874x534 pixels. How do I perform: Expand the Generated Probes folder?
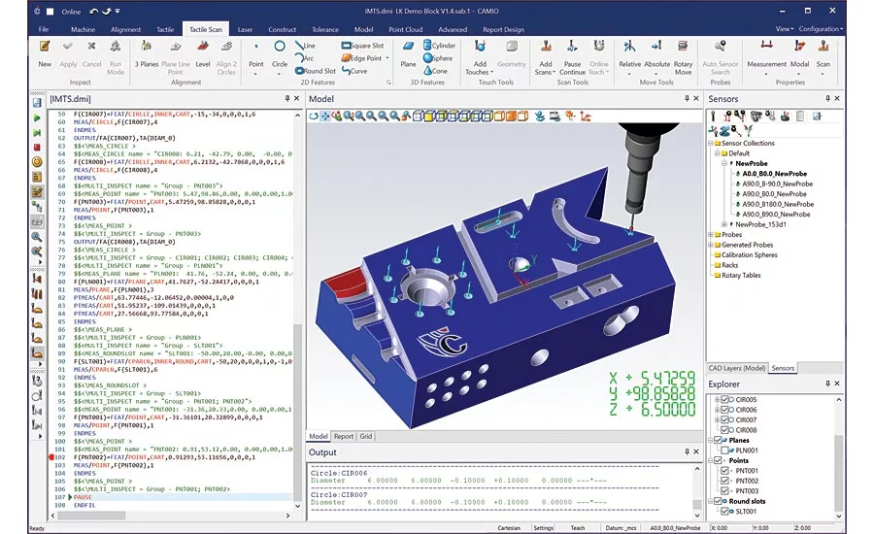[711, 245]
